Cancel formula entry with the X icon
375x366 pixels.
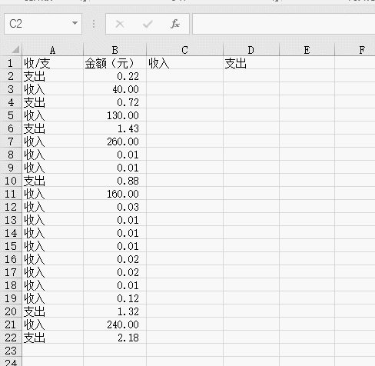click(120, 24)
